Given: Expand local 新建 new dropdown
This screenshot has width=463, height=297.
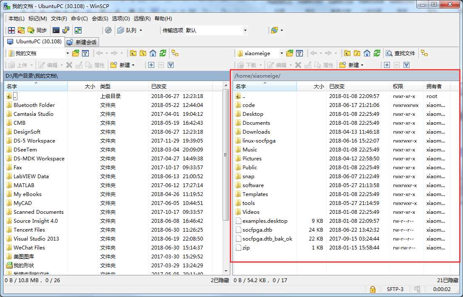Looking at the screenshot, I should pyautogui.click(x=133, y=65).
